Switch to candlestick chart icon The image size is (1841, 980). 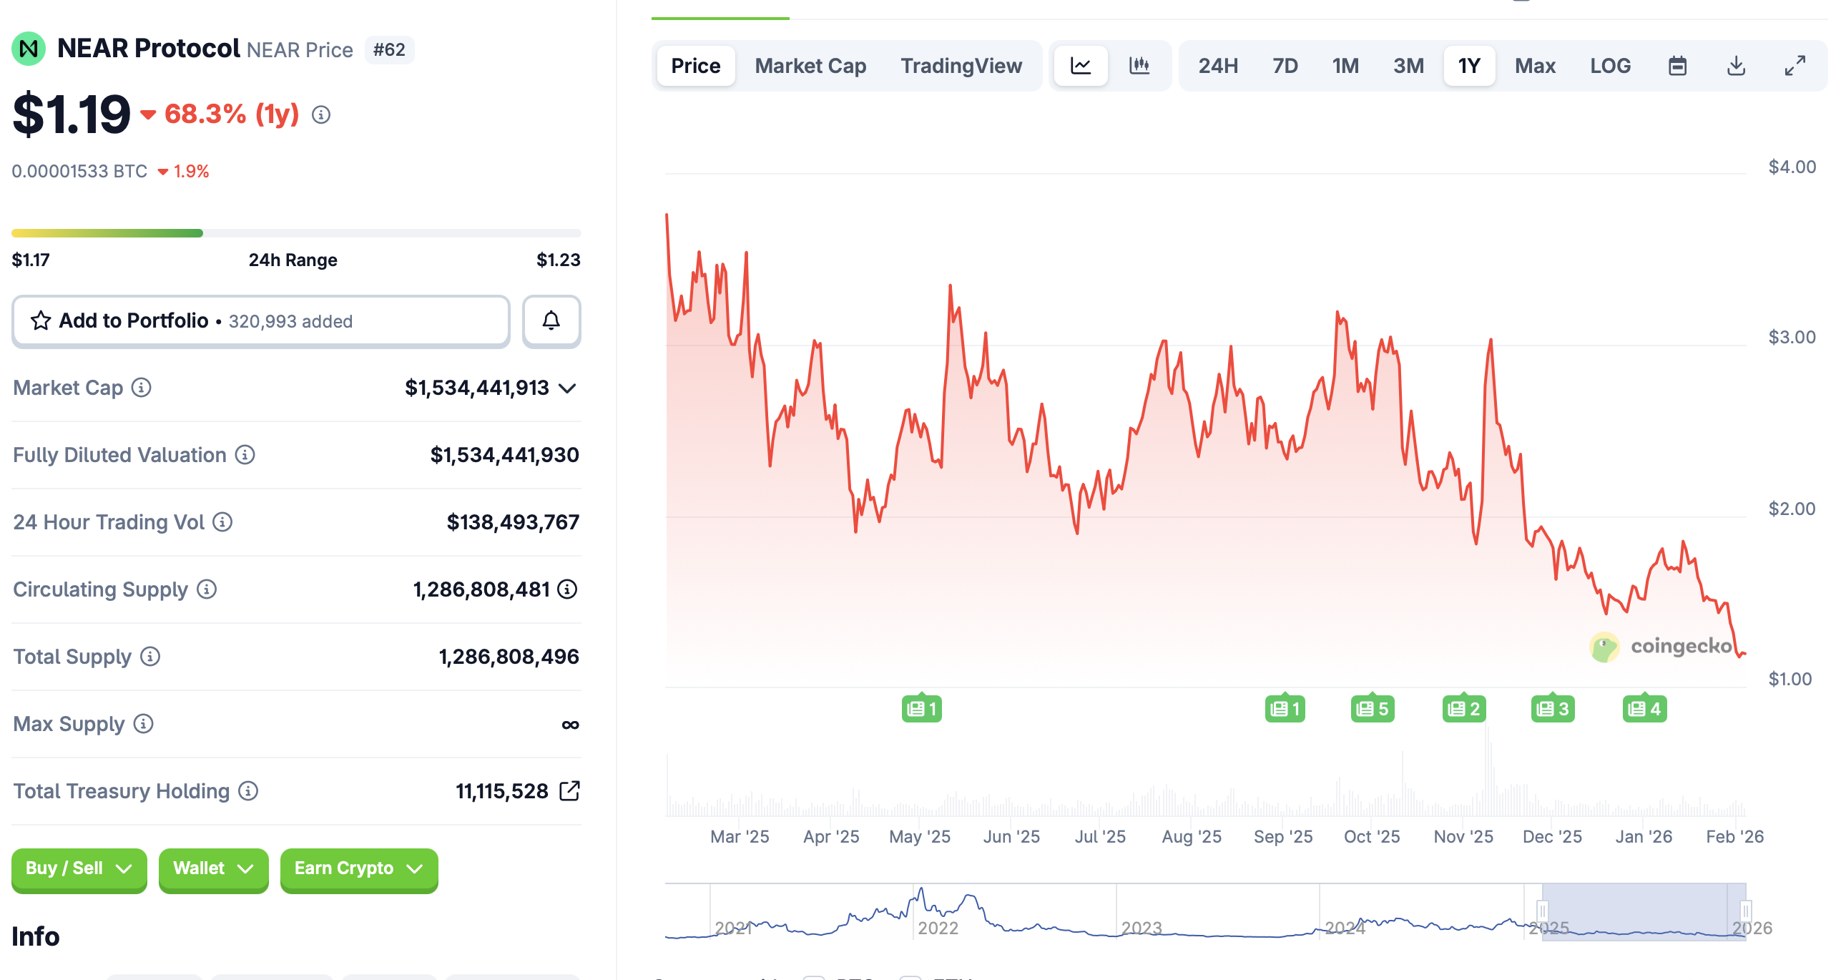click(x=1139, y=66)
